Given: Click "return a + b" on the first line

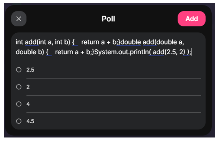Looking at the screenshot, I should (97, 42).
